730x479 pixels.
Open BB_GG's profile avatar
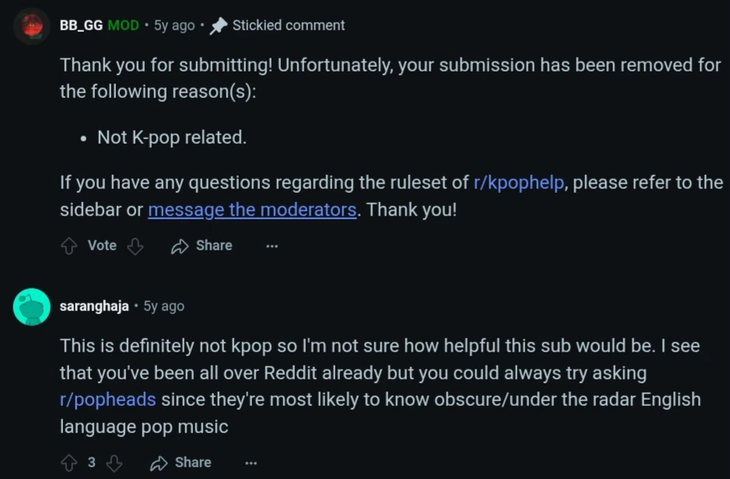pos(32,26)
